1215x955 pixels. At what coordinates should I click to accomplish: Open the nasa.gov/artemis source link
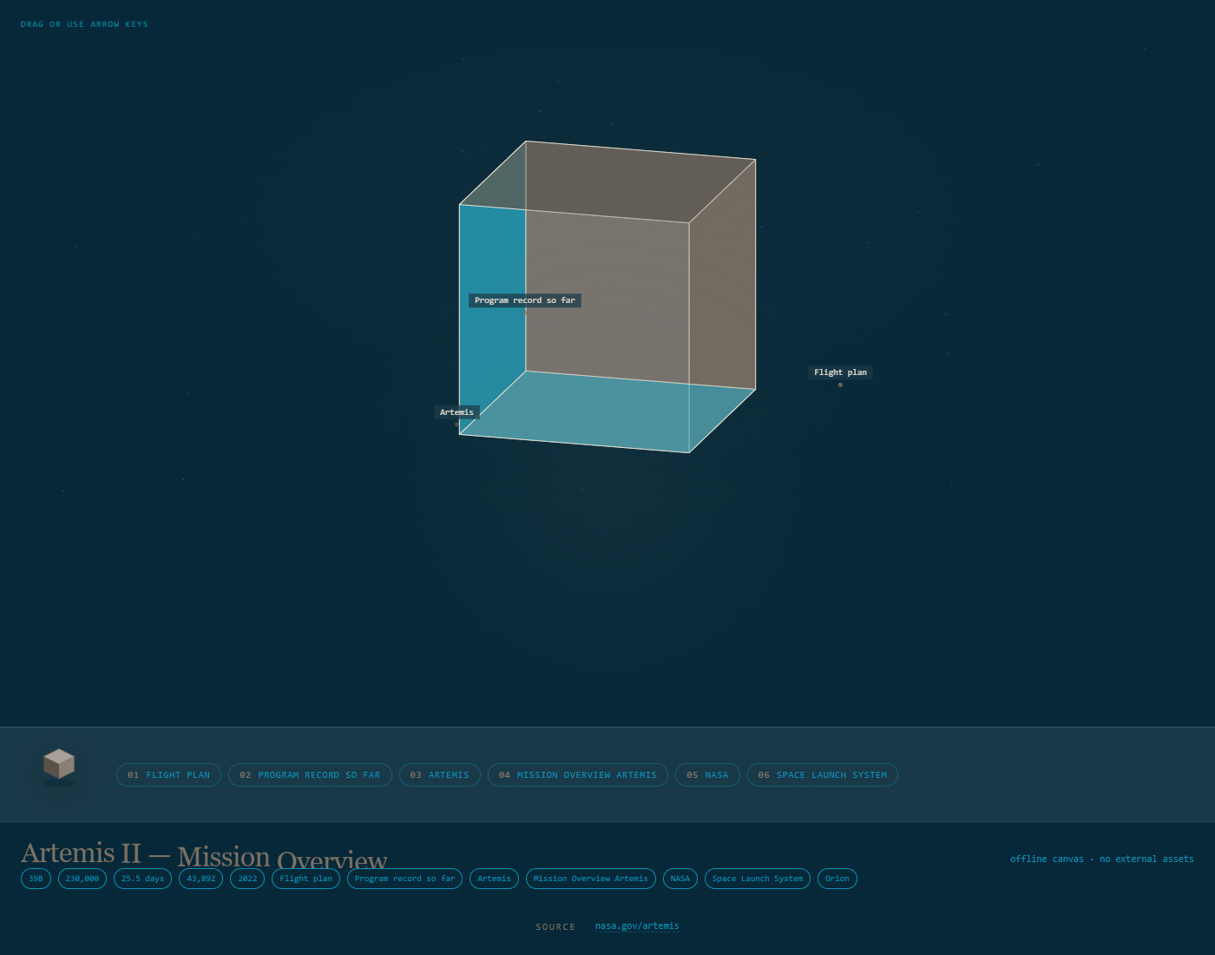coord(637,926)
